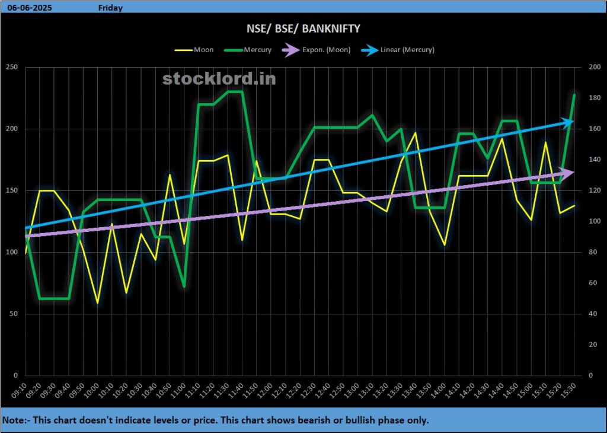Click the 80 axis value
The height and width of the screenshot is (433, 607).
(593, 252)
